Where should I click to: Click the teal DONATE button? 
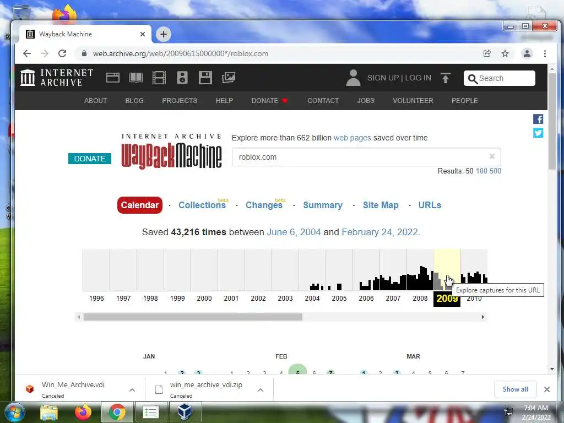pos(90,159)
